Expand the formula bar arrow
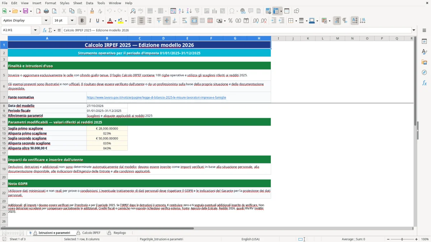Screen dimensions: 431x242 pos(414,30)
